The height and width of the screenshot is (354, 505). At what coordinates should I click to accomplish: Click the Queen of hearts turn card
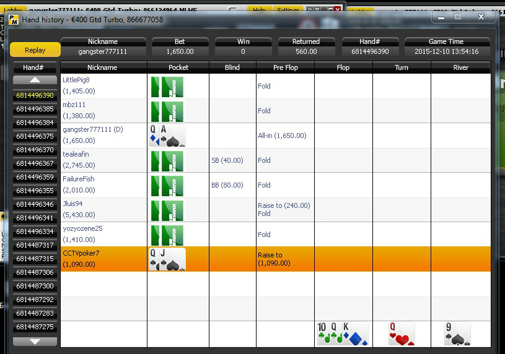tap(402, 334)
